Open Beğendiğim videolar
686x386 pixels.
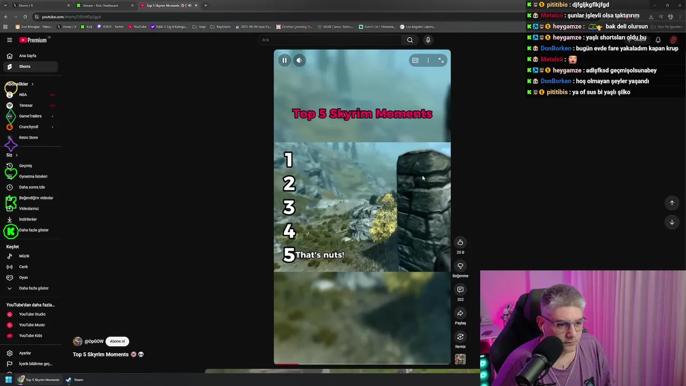31,198
